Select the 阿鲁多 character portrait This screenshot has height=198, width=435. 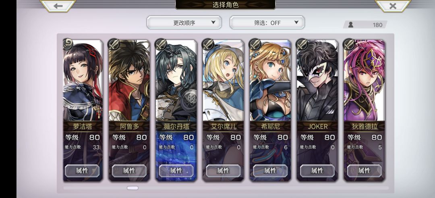[x=129, y=81]
